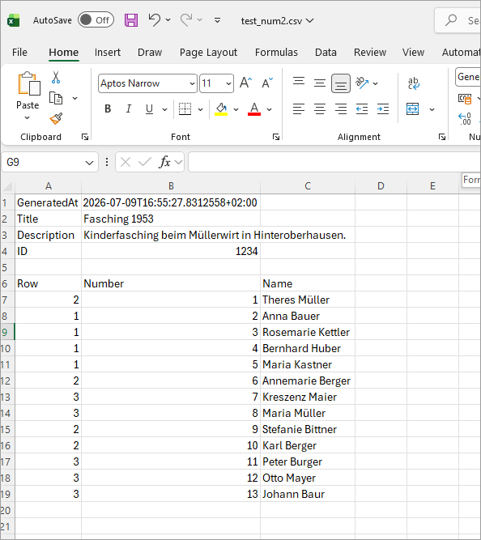Toggle the AutoSave switch
Image resolution: width=481 pixels, height=540 pixels.
point(96,20)
